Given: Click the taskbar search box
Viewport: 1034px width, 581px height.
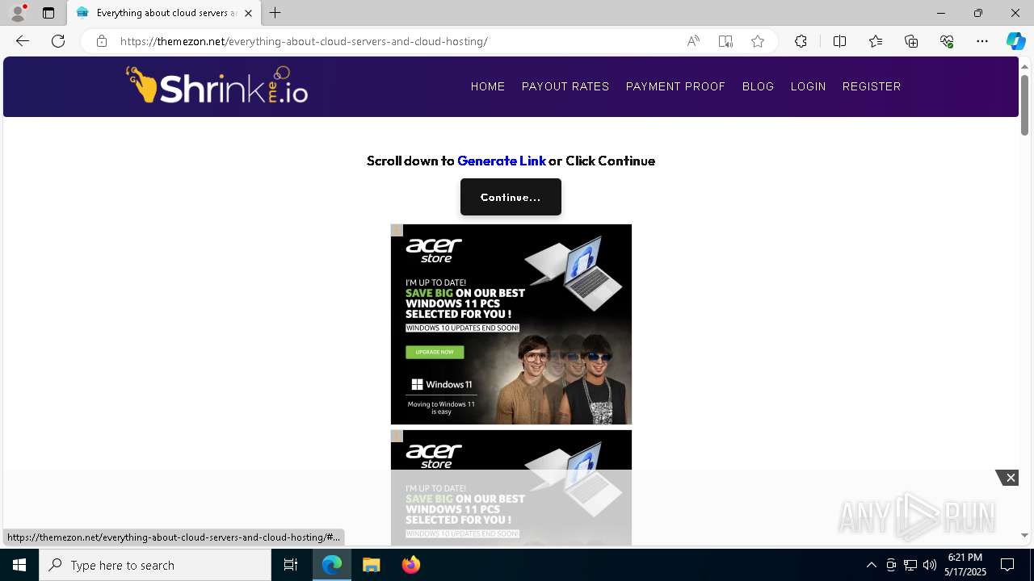Looking at the screenshot, I should click(155, 565).
